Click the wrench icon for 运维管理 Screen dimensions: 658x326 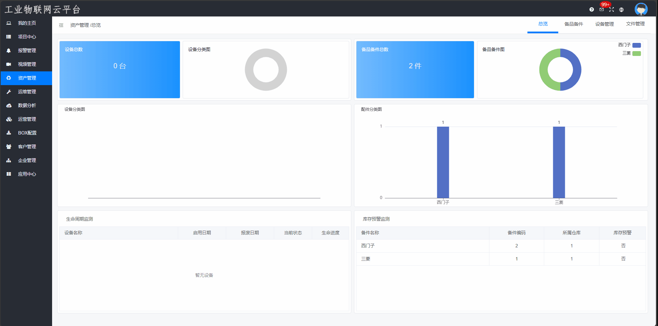point(9,92)
